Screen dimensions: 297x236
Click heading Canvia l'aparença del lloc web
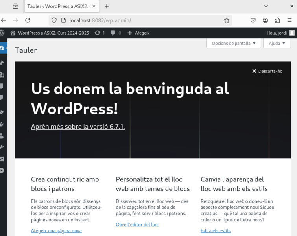tap(234, 184)
